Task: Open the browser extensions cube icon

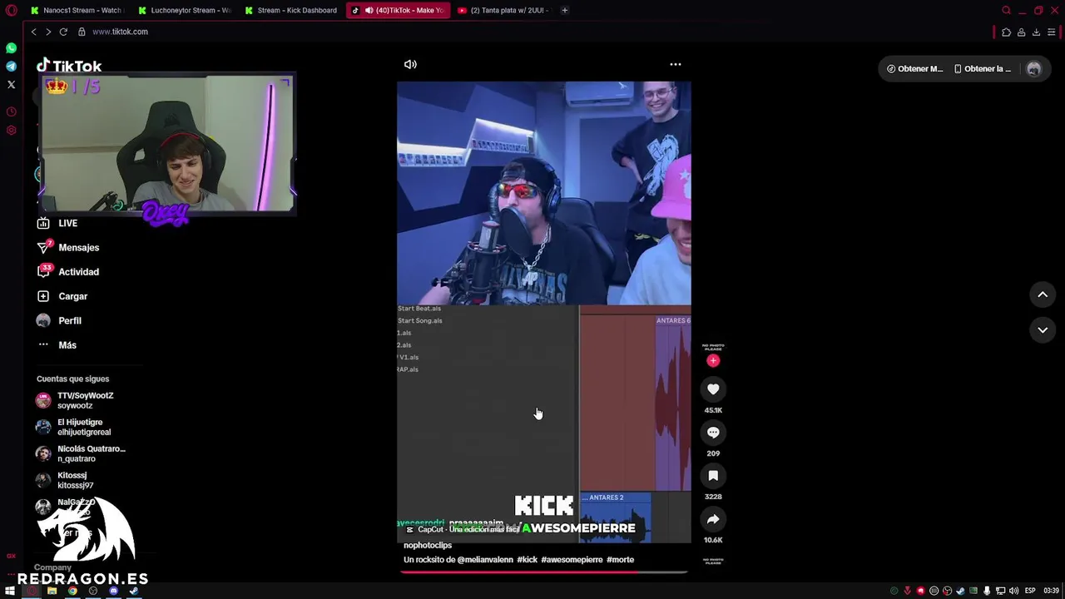Action: click(1006, 32)
